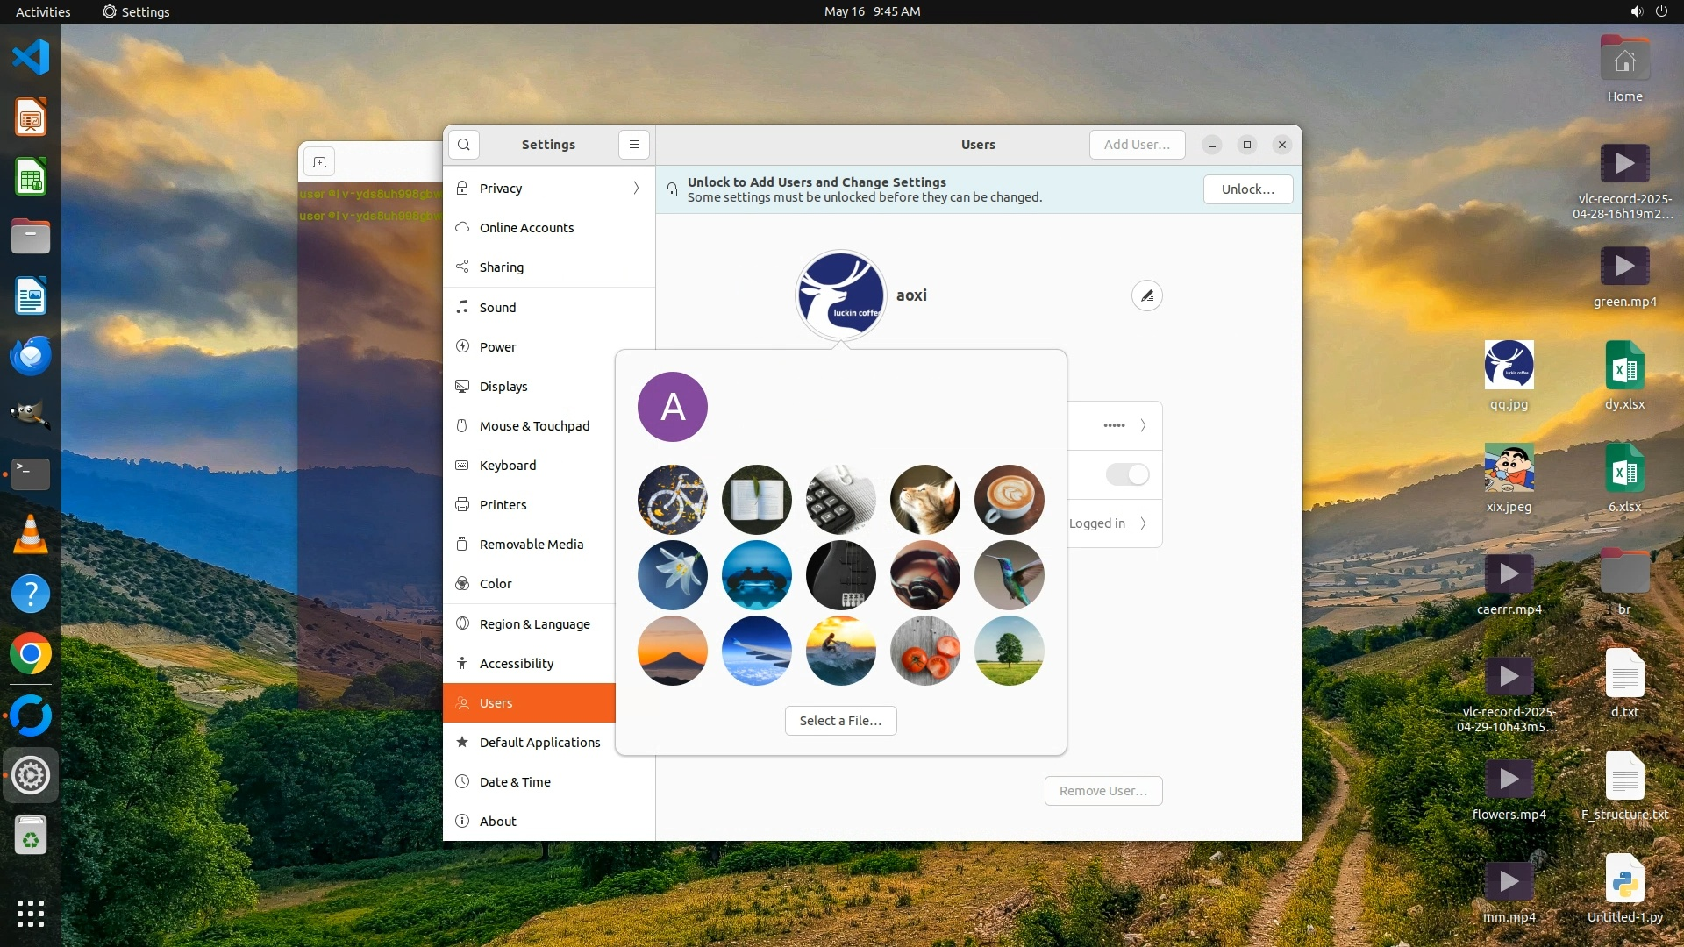Open the Sound settings panel
Screen dimensions: 1684x947
(x=497, y=308)
